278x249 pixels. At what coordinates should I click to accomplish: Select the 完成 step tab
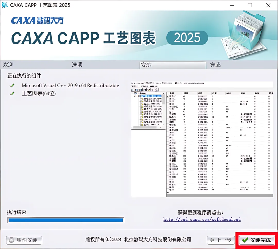[215, 65]
